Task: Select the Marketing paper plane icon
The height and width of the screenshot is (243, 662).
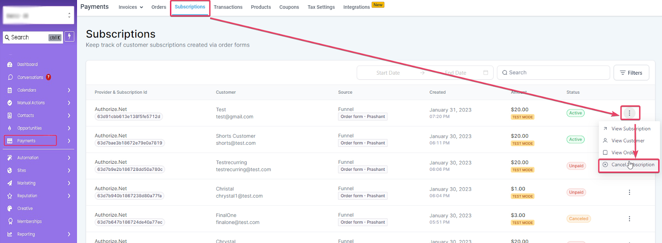Action: click(10, 183)
